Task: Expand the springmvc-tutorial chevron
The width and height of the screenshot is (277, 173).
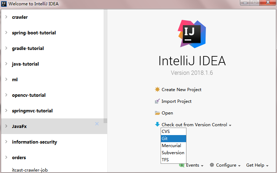Action: (6, 111)
